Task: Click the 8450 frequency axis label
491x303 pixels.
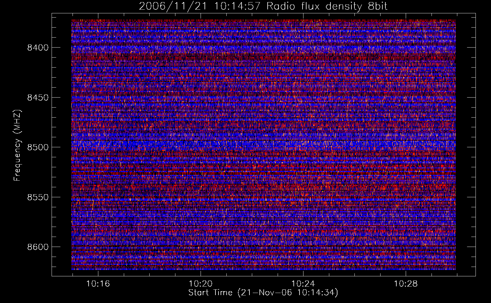Action: click(38, 98)
